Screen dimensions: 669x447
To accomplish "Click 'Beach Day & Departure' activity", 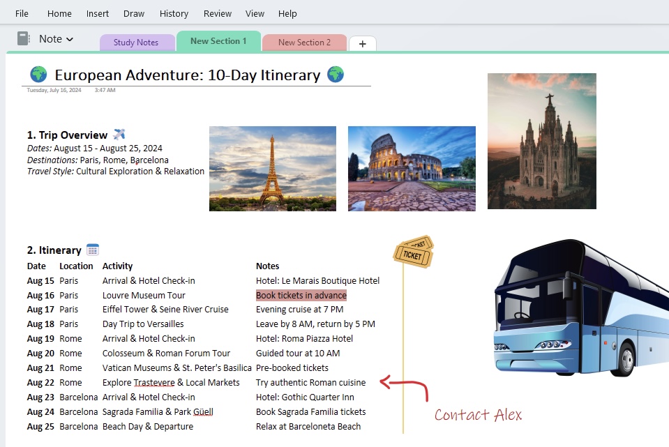I will pyautogui.click(x=148, y=427).
